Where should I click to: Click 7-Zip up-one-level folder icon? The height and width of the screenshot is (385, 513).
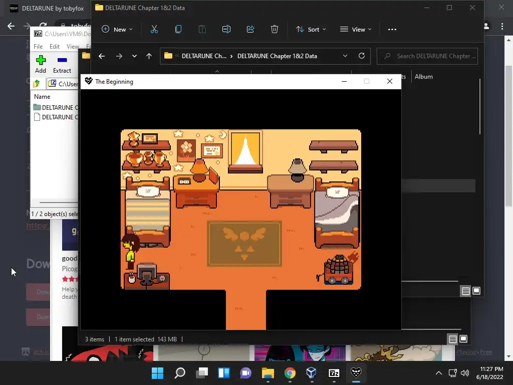click(36, 84)
